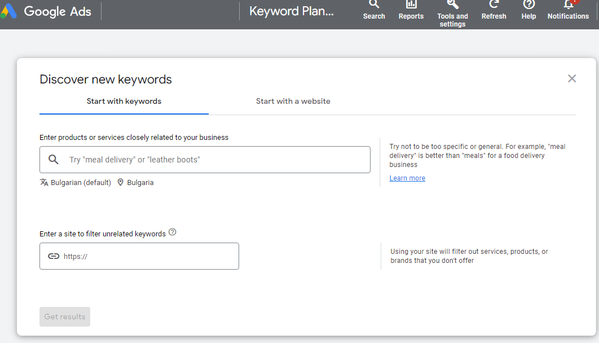Focus the products or services keyword field
The width and height of the screenshot is (599, 343).
[x=214, y=160]
